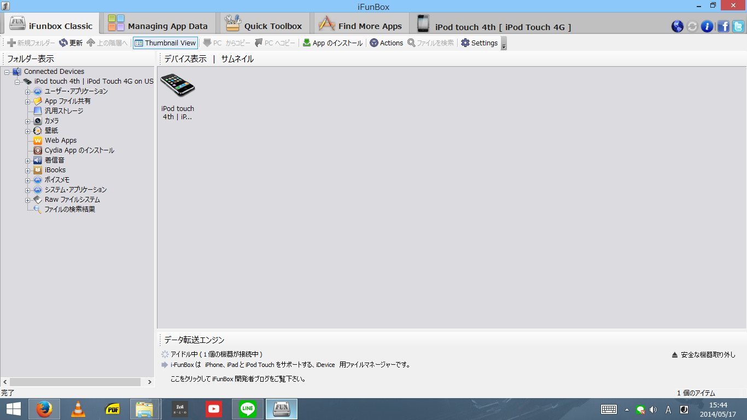
Task: Click the iPod Touch link
Action: point(260,365)
